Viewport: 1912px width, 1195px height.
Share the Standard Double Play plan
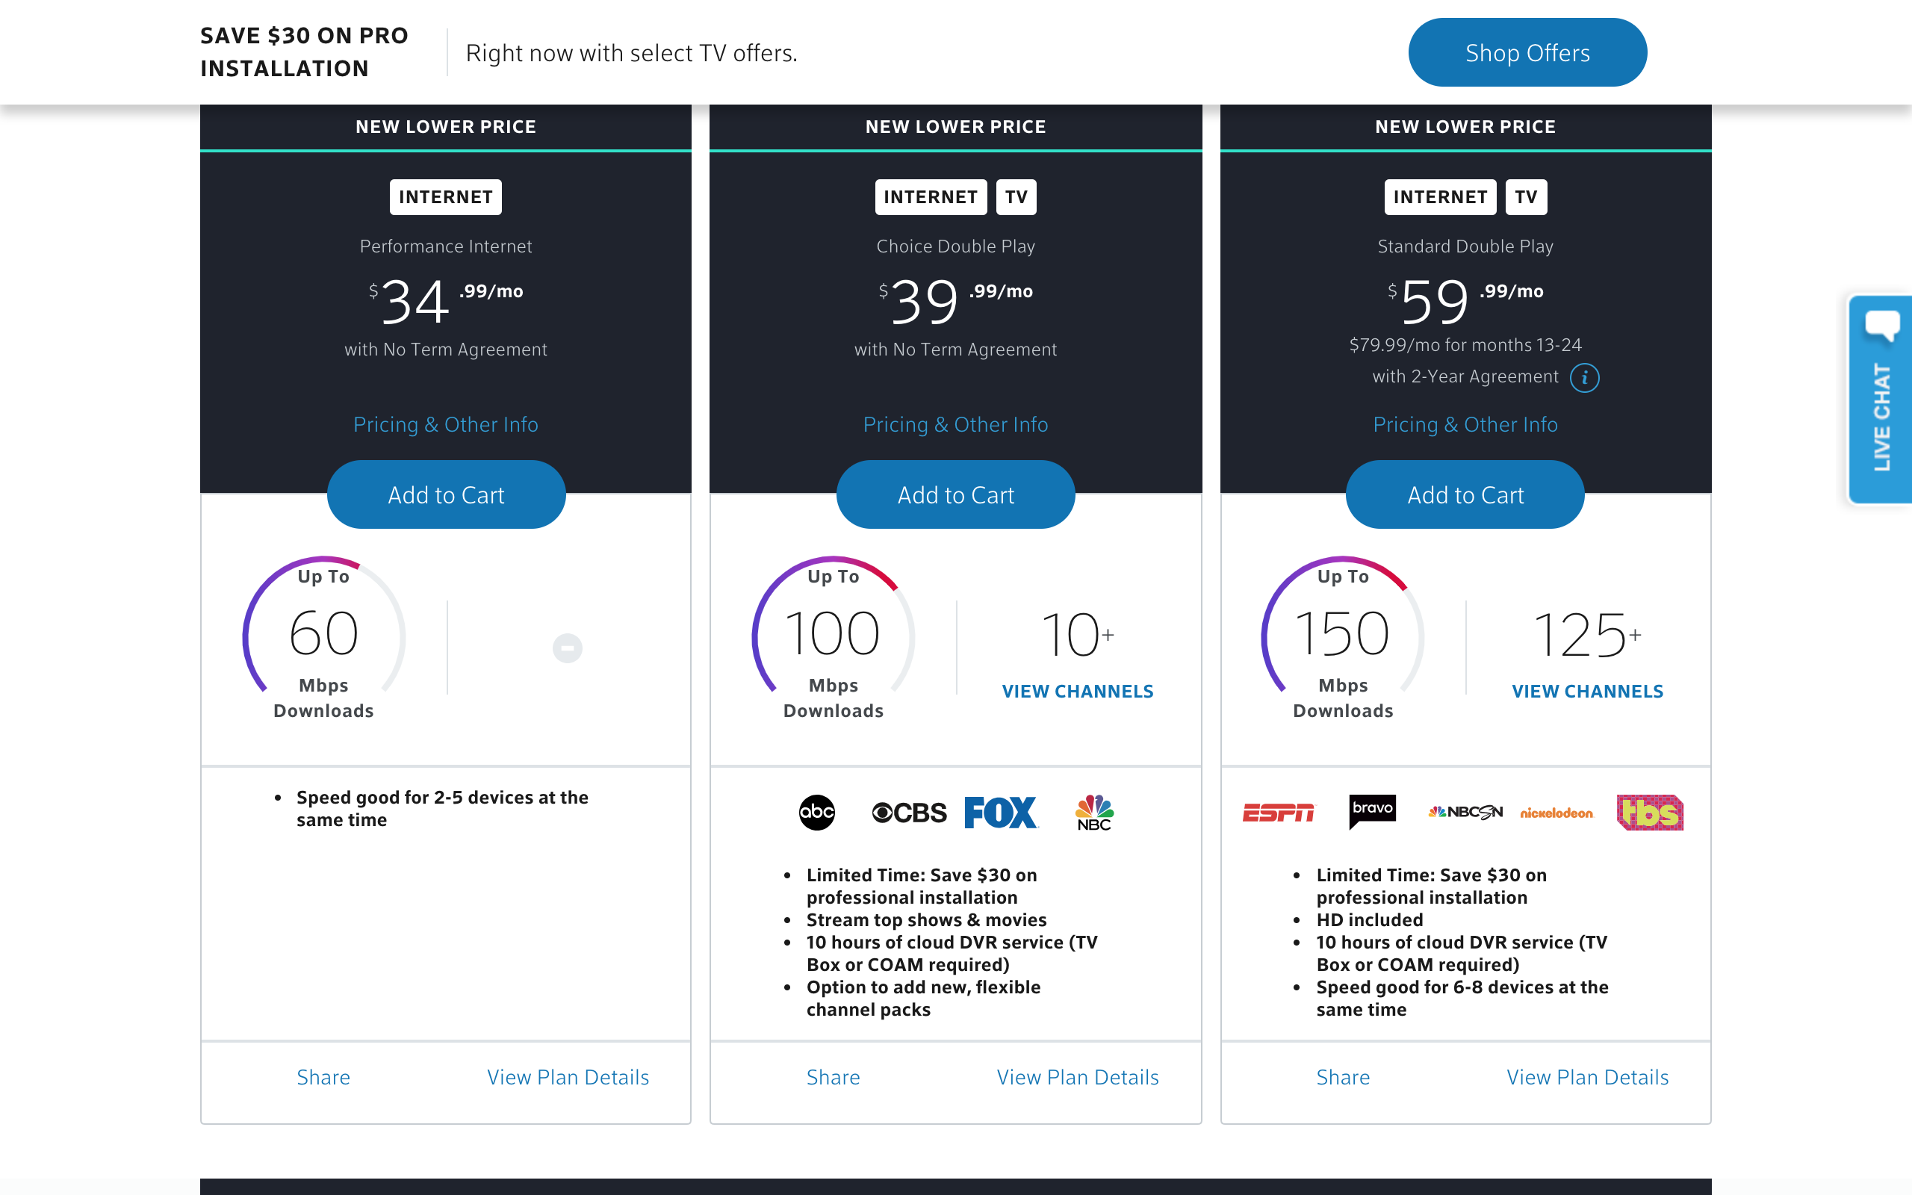click(x=1342, y=1077)
